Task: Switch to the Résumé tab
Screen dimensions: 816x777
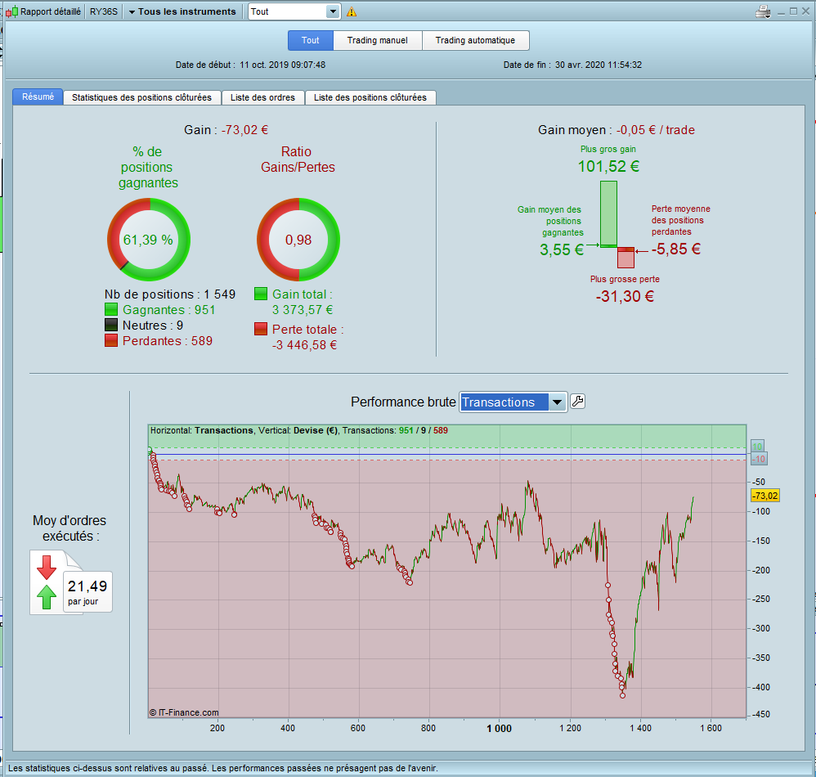Action: tap(38, 97)
